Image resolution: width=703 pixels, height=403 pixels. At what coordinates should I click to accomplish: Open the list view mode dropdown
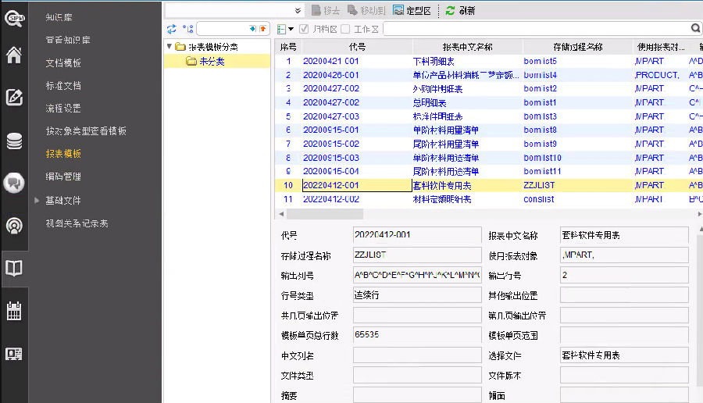pyautogui.click(x=285, y=29)
